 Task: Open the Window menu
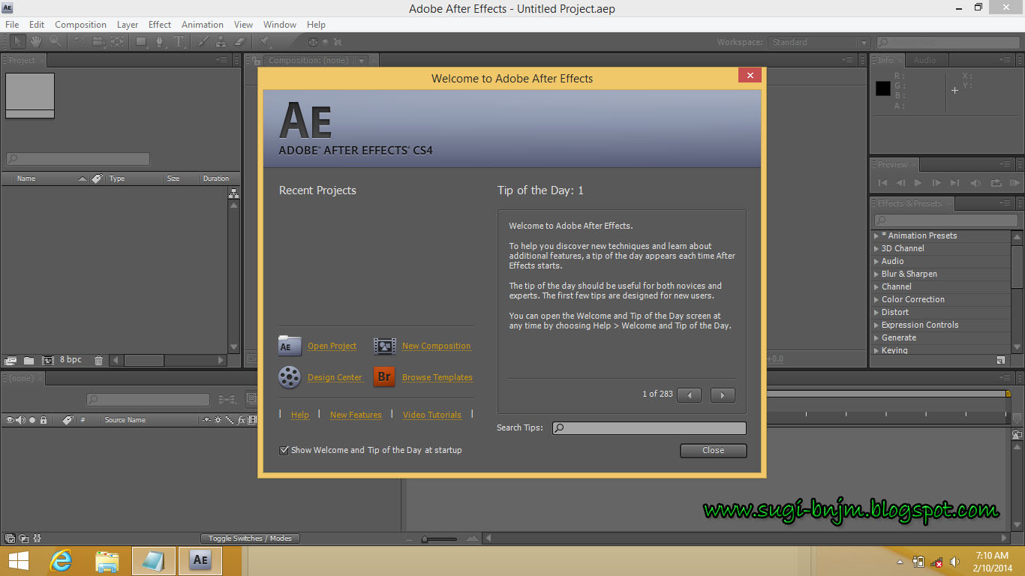coord(280,25)
